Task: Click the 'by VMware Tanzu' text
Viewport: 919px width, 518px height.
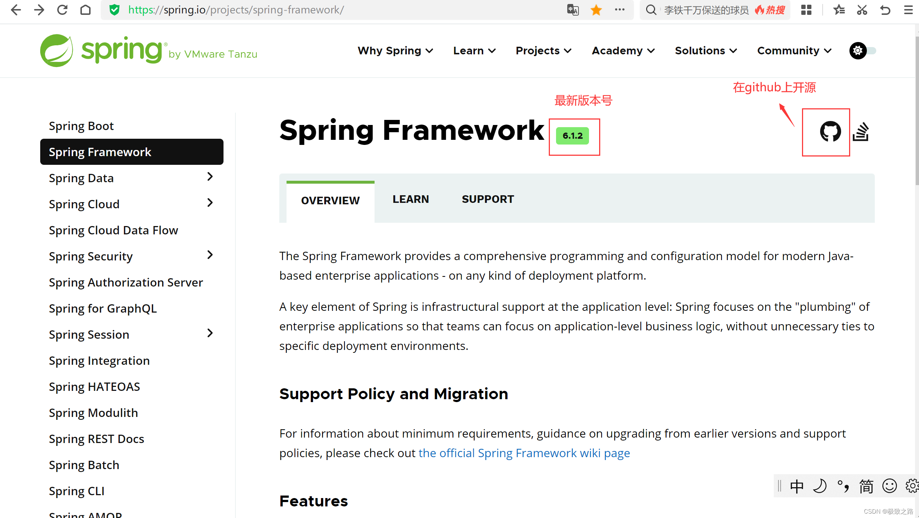Action: pyautogui.click(x=213, y=54)
